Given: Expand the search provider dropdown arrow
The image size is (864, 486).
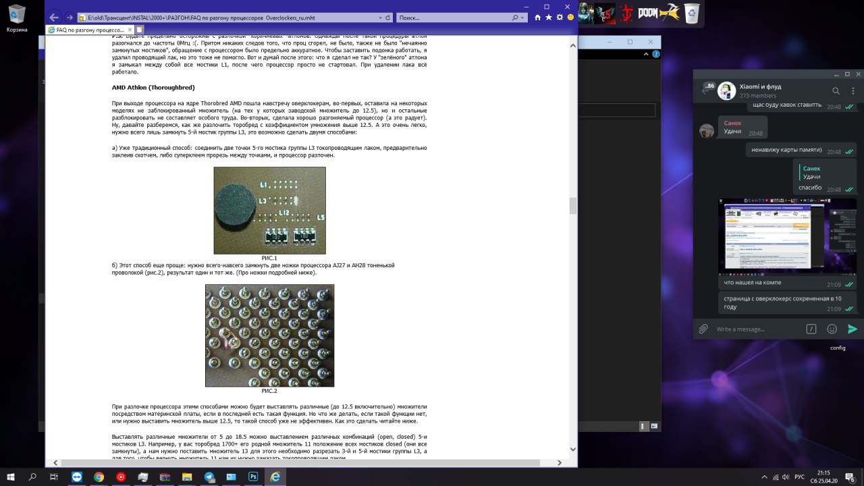Looking at the screenshot, I should 524,18.
